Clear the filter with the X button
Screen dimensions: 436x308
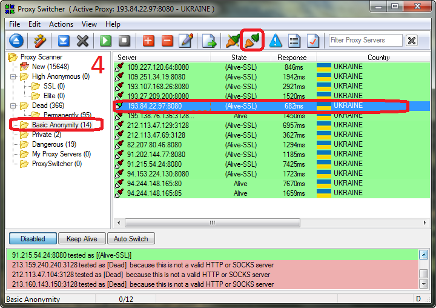click(412, 41)
